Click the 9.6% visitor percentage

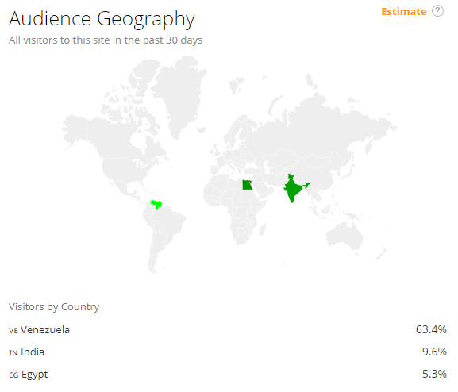tap(434, 352)
